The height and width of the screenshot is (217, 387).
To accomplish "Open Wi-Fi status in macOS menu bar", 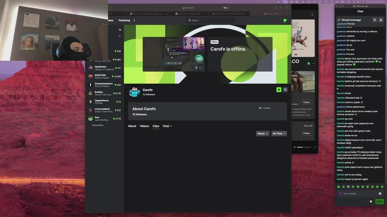I will tap(349, 2).
